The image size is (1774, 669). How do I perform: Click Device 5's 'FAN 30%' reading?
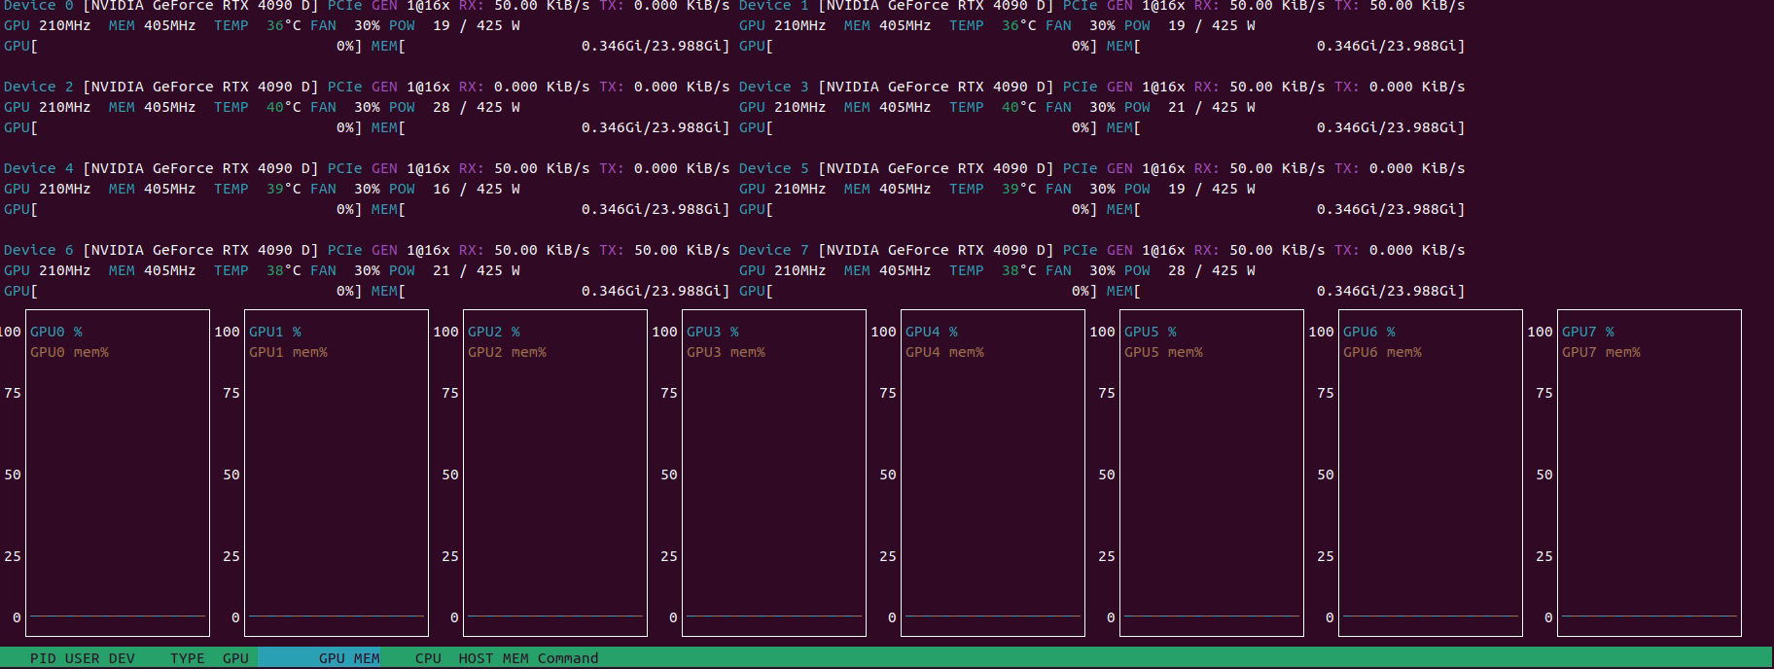point(1081,189)
